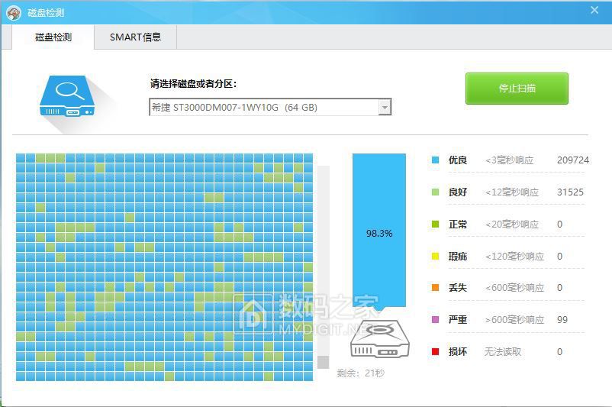
Task: Click the 98.3% scan progress bar
Action: 379,230
